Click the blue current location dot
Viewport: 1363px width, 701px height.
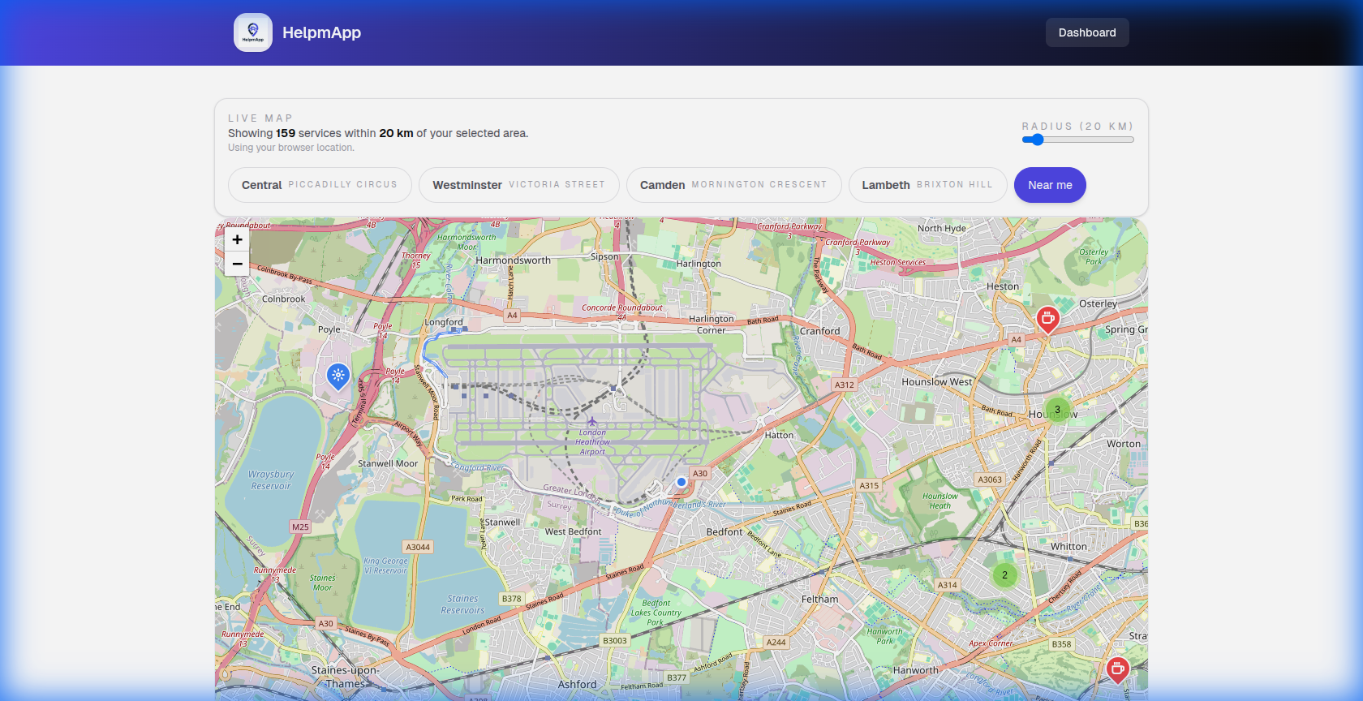681,482
